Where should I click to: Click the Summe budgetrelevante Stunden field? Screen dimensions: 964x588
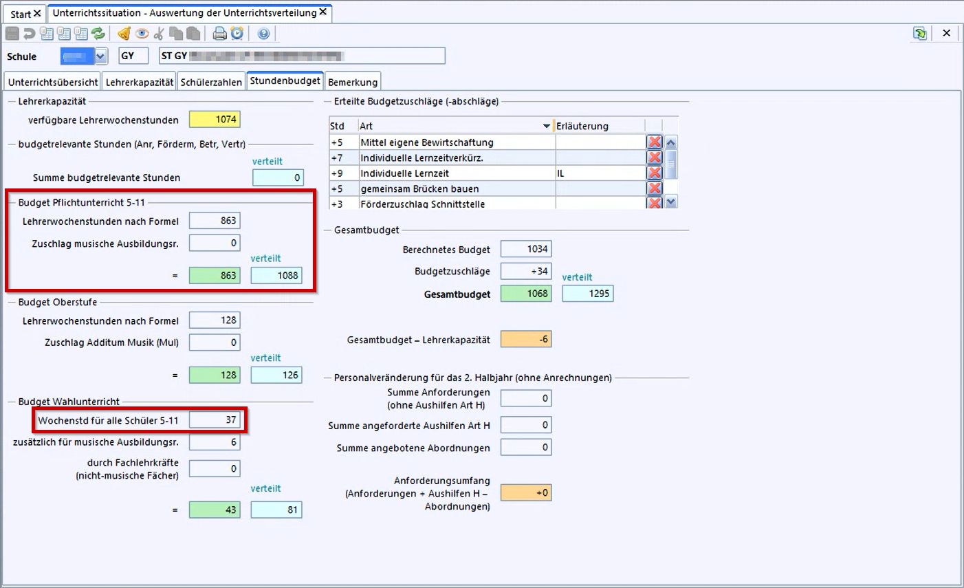point(277,177)
